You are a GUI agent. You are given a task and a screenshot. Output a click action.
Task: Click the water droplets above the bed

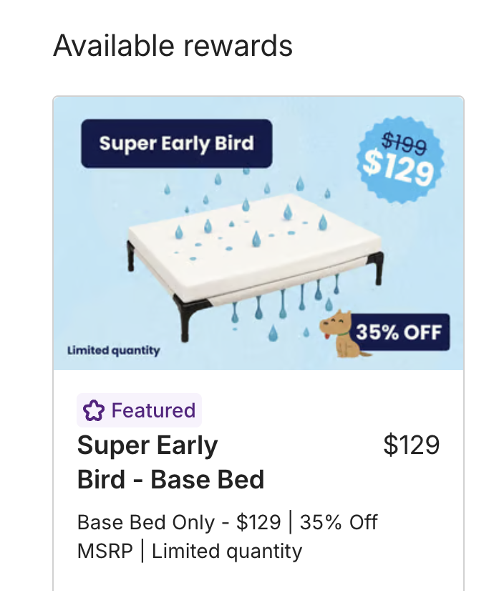click(247, 204)
